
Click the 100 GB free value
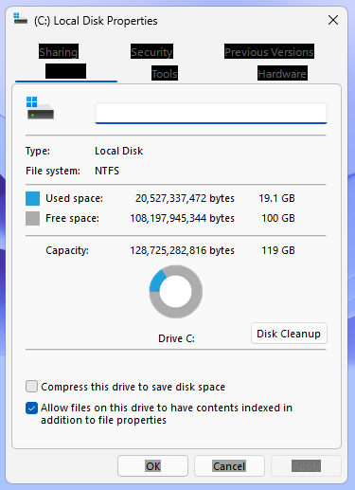(x=278, y=218)
